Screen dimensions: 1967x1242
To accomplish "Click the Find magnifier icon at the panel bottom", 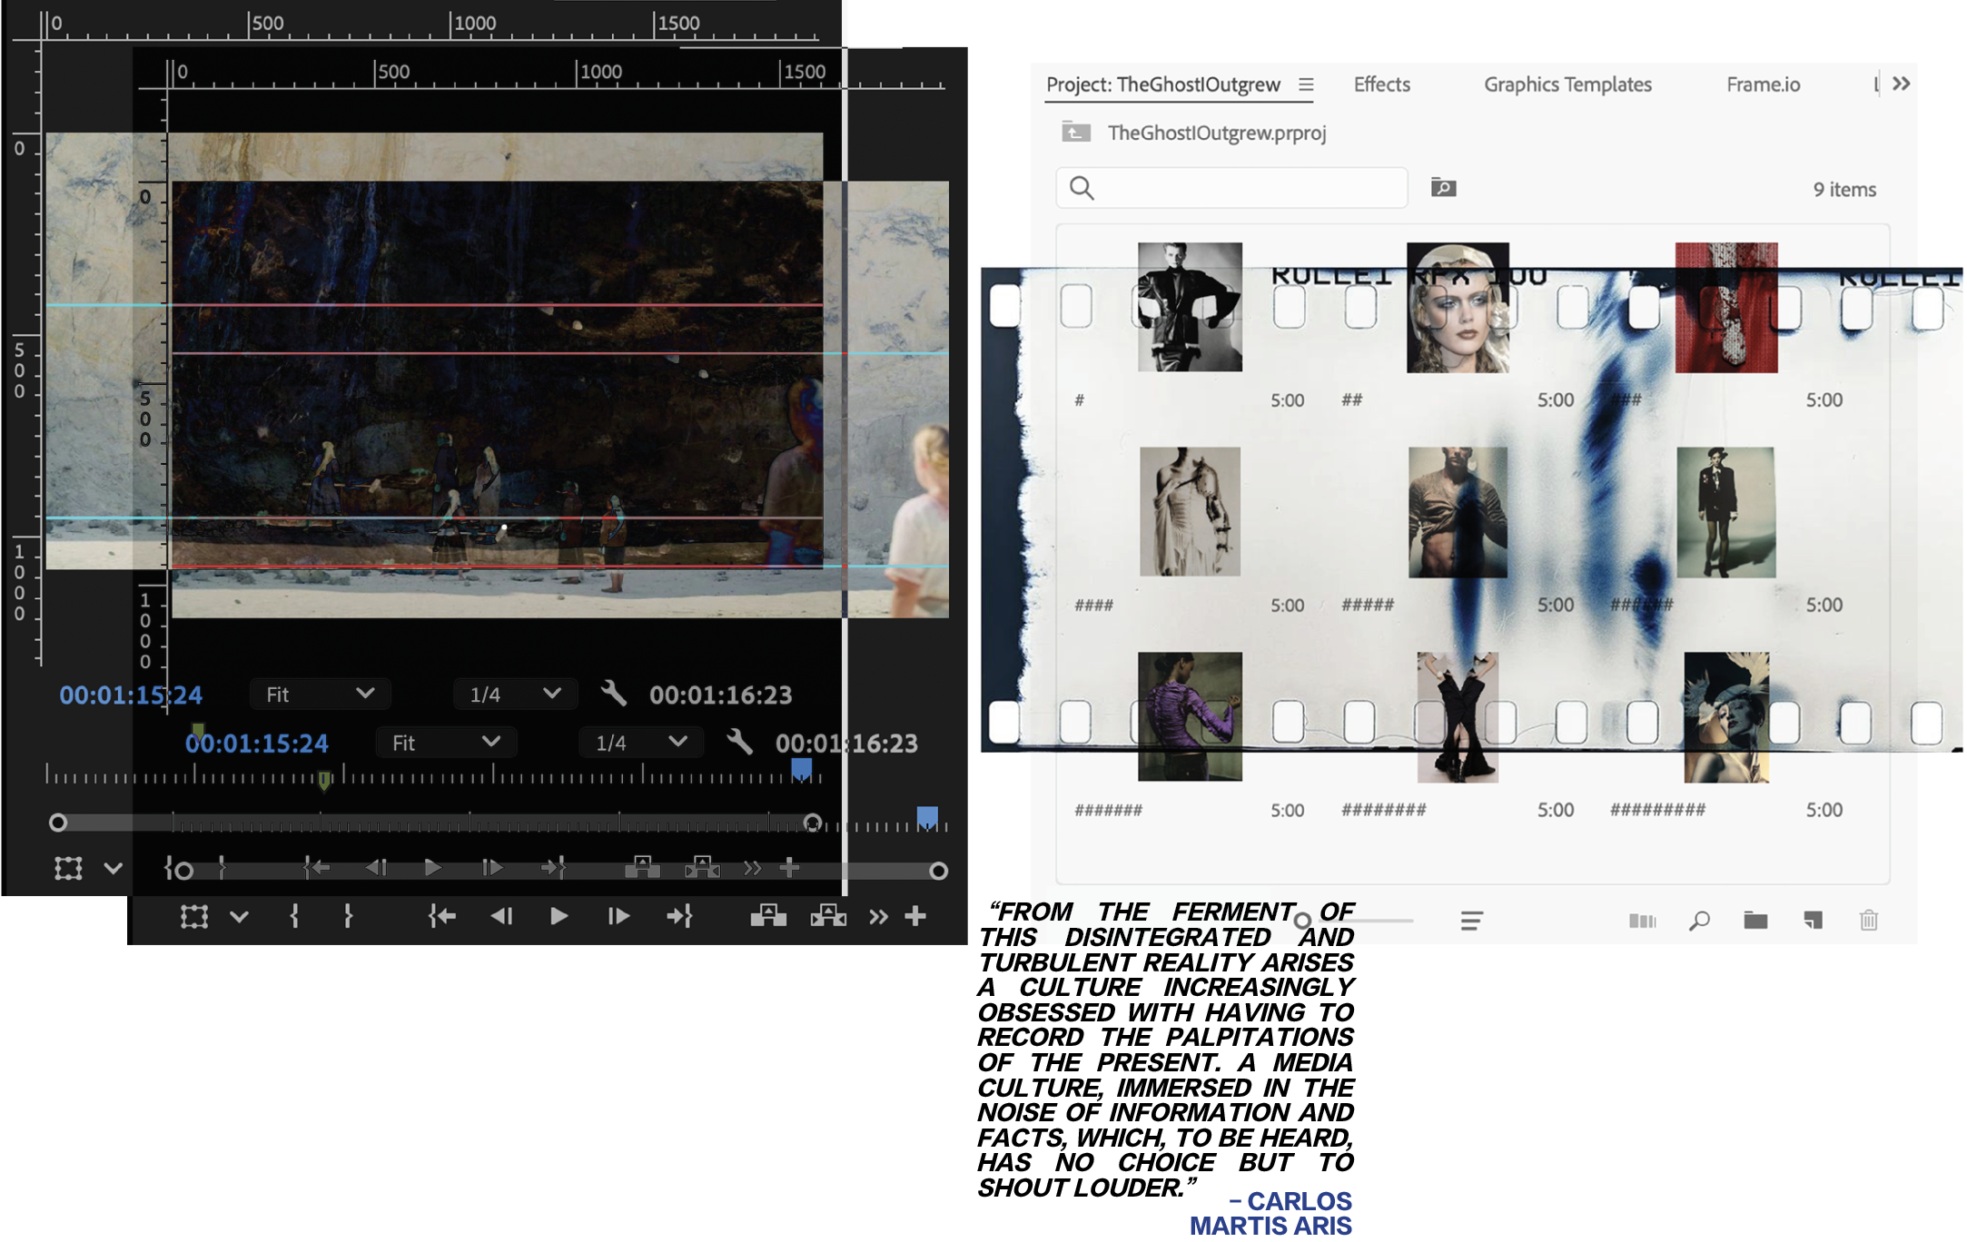I will pyautogui.click(x=1698, y=920).
